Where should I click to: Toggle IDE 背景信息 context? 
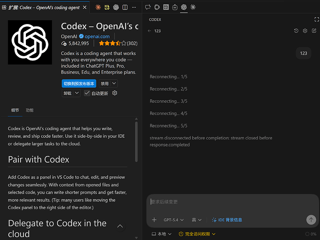227,220
